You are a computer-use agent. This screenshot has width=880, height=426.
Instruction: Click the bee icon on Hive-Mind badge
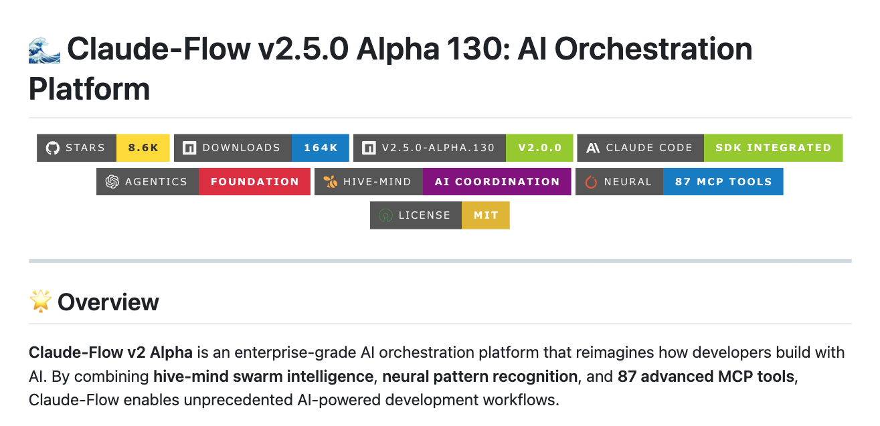point(330,182)
